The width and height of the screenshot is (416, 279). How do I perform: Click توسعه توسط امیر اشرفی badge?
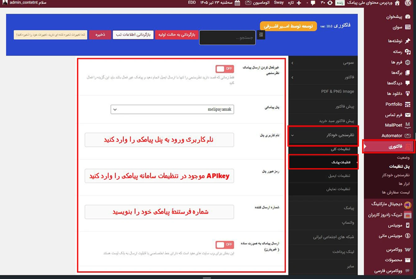coord(288,26)
